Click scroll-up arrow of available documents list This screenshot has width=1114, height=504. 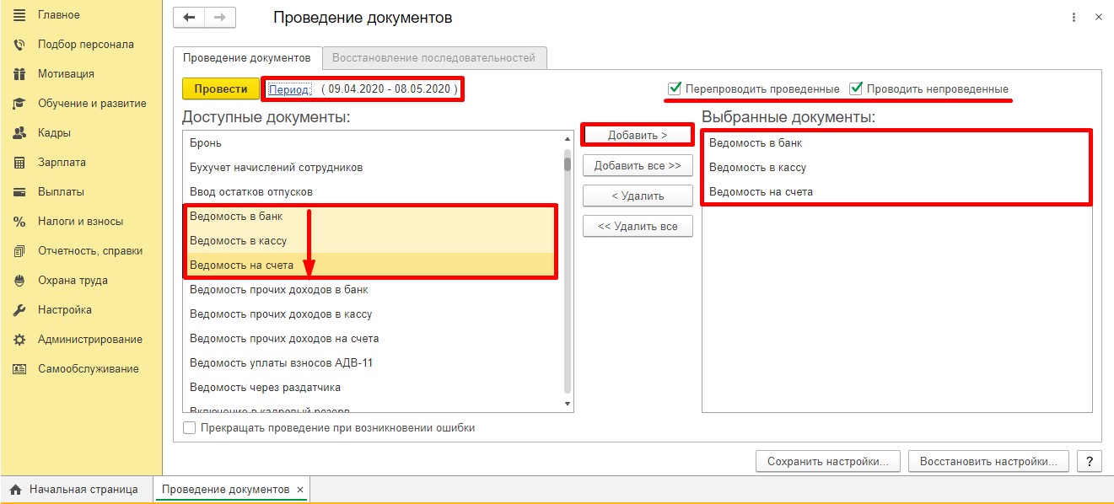pos(568,138)
